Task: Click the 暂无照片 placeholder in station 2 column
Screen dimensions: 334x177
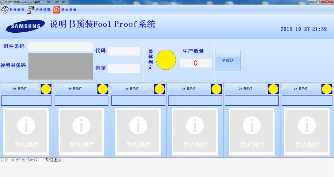Action: (252, 132)
